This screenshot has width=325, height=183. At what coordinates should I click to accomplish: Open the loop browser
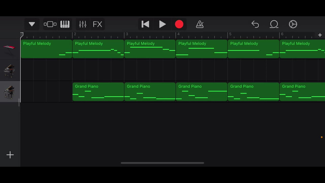pyautogui.click(x=274, y=24)
